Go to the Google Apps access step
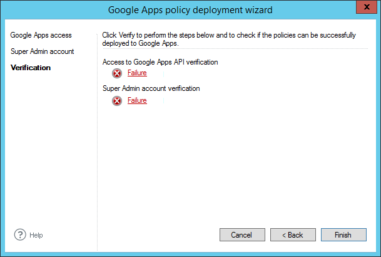The height and width of the screenshot is (257, 381). coord(41,35)
